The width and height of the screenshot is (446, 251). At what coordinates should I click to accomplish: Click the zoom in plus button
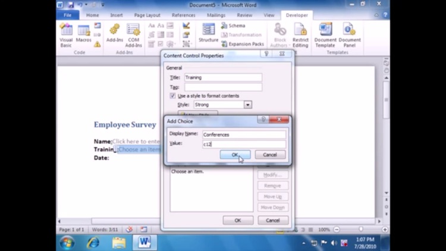coord(385,230)
